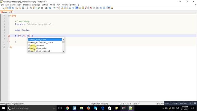Open the Macro menu
The width and height of the screenshot is (197, 111).
52,5
